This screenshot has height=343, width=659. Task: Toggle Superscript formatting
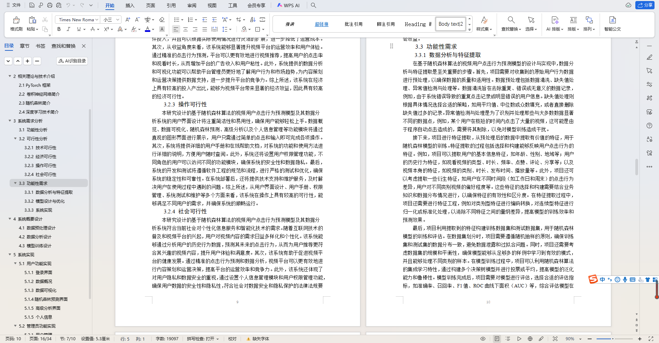[106, 29]
